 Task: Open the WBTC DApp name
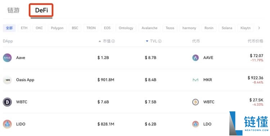pyautogui.click(x=22, y=102)
